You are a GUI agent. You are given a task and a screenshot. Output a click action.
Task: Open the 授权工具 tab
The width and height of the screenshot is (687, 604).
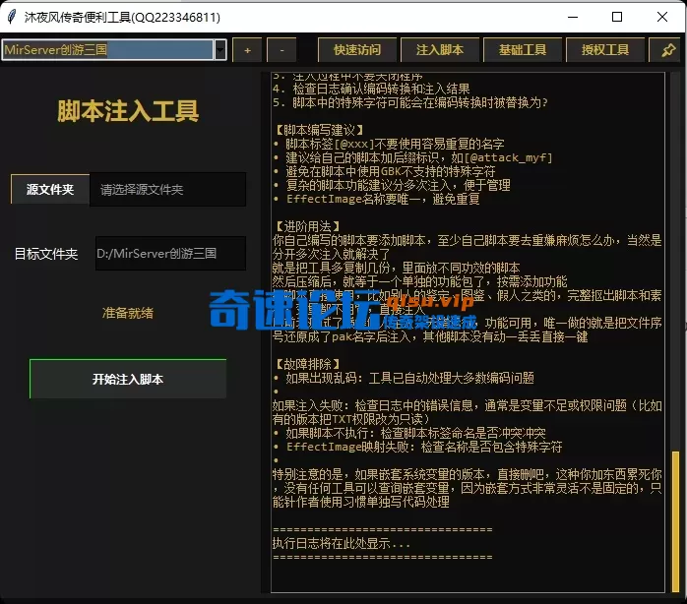coord(605,50)
